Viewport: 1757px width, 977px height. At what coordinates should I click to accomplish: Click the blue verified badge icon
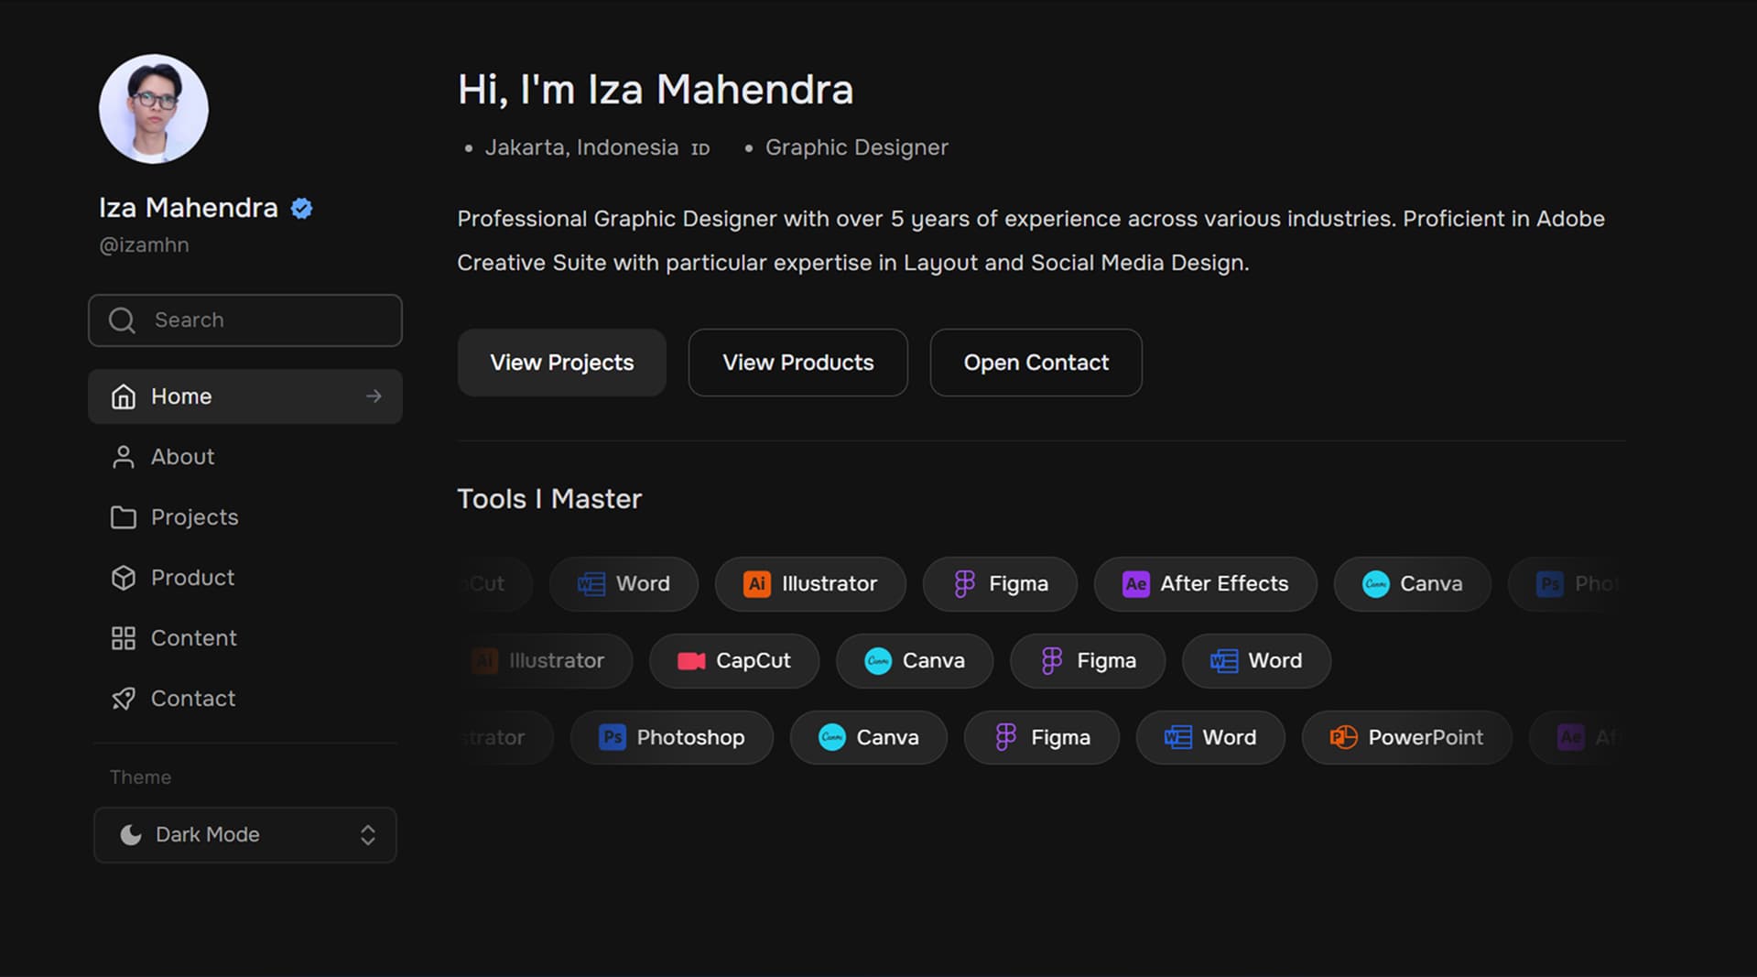(301, 209)
